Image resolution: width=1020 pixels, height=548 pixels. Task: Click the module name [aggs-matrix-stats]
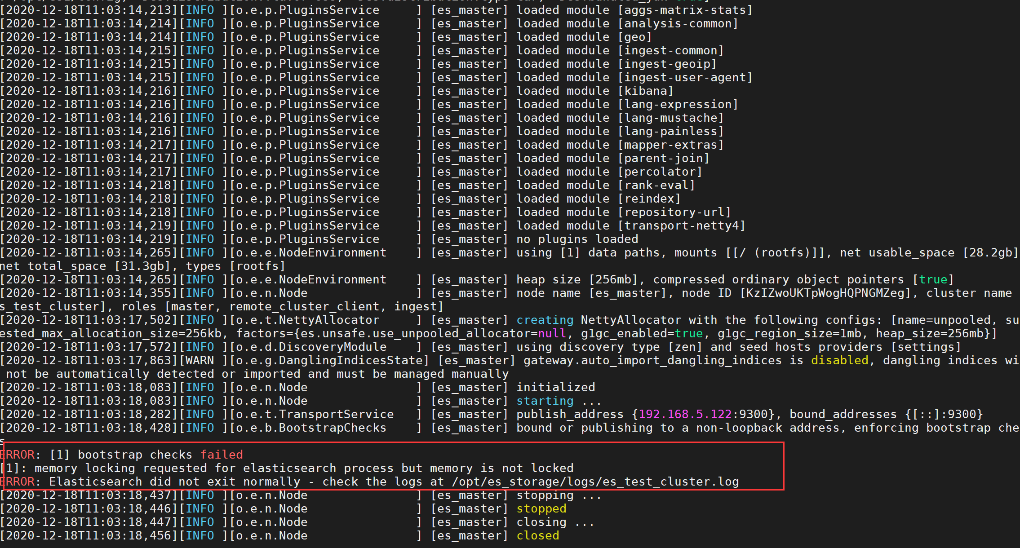pyautogui.click(x=685, y=10)
